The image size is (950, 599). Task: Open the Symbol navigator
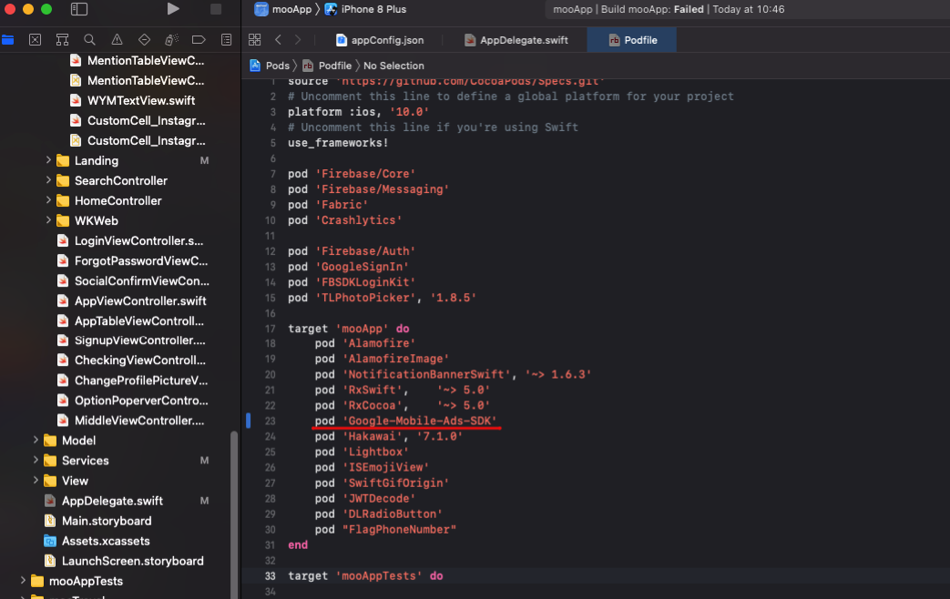pos(63,40)
